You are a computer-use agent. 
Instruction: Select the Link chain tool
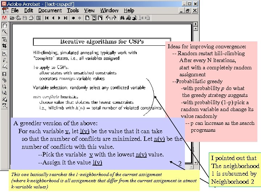4,80
